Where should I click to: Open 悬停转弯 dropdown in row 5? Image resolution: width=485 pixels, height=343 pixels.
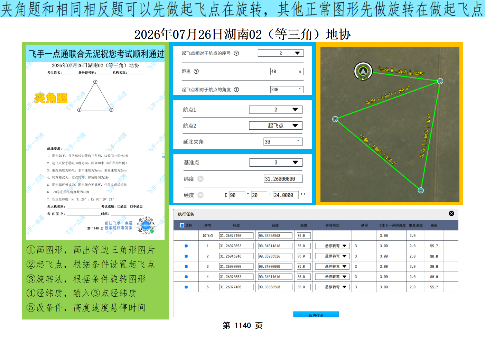coord(332,287)
